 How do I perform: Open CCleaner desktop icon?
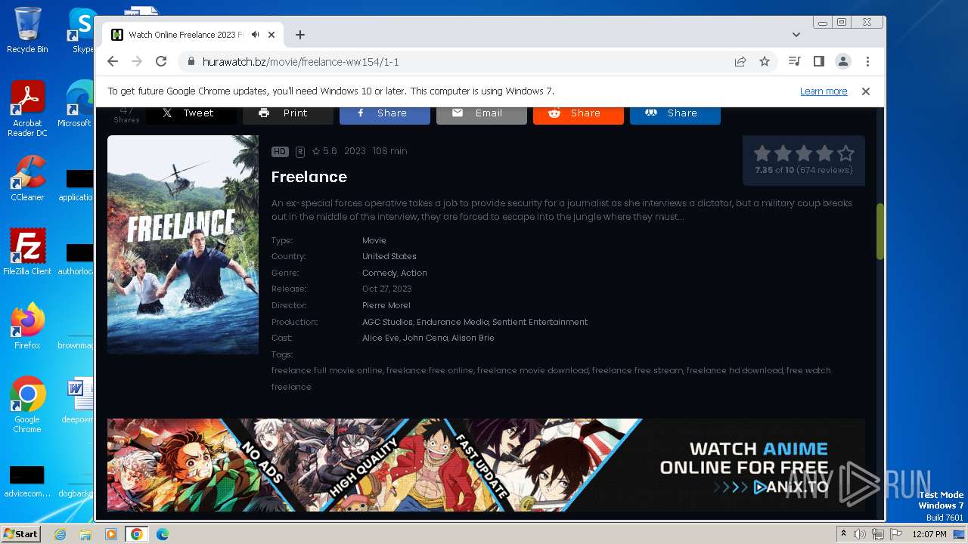[x=27, y=179]
